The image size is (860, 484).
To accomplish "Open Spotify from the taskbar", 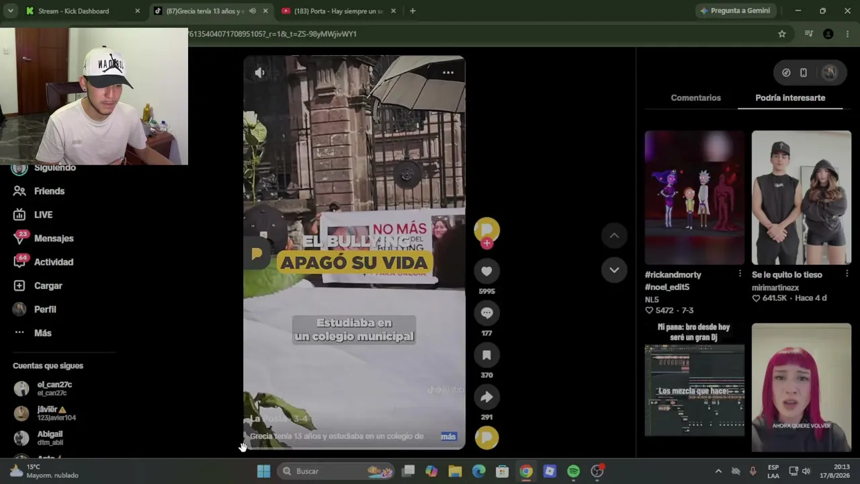I will 573,471.
